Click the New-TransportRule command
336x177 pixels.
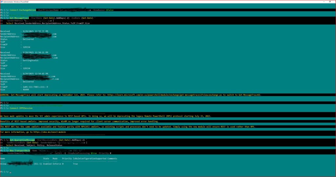[x=20, y=150]
